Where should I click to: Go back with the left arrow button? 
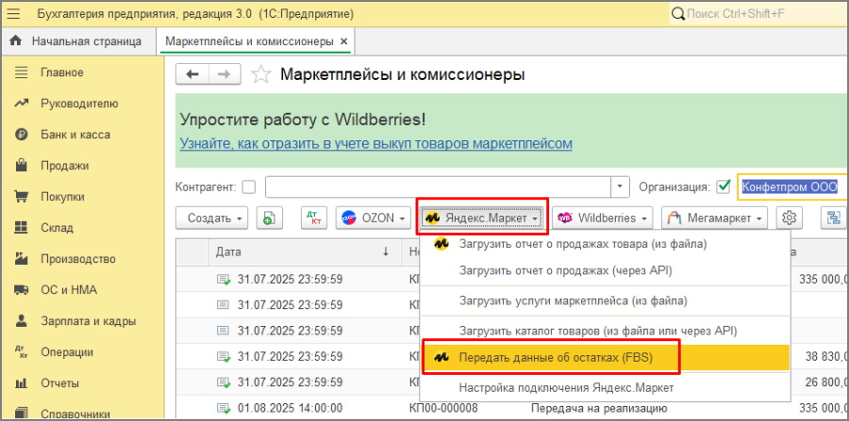coord(192,74)
